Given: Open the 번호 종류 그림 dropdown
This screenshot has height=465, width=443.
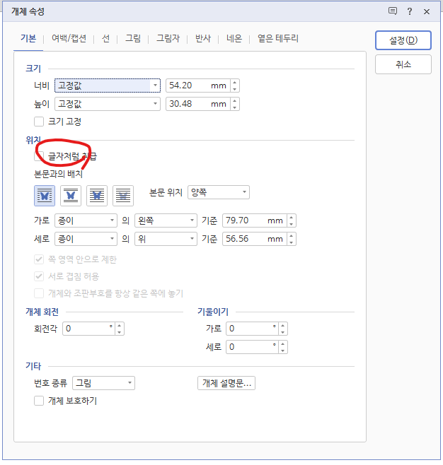Looking at the screenshot, I should [103, 383].
